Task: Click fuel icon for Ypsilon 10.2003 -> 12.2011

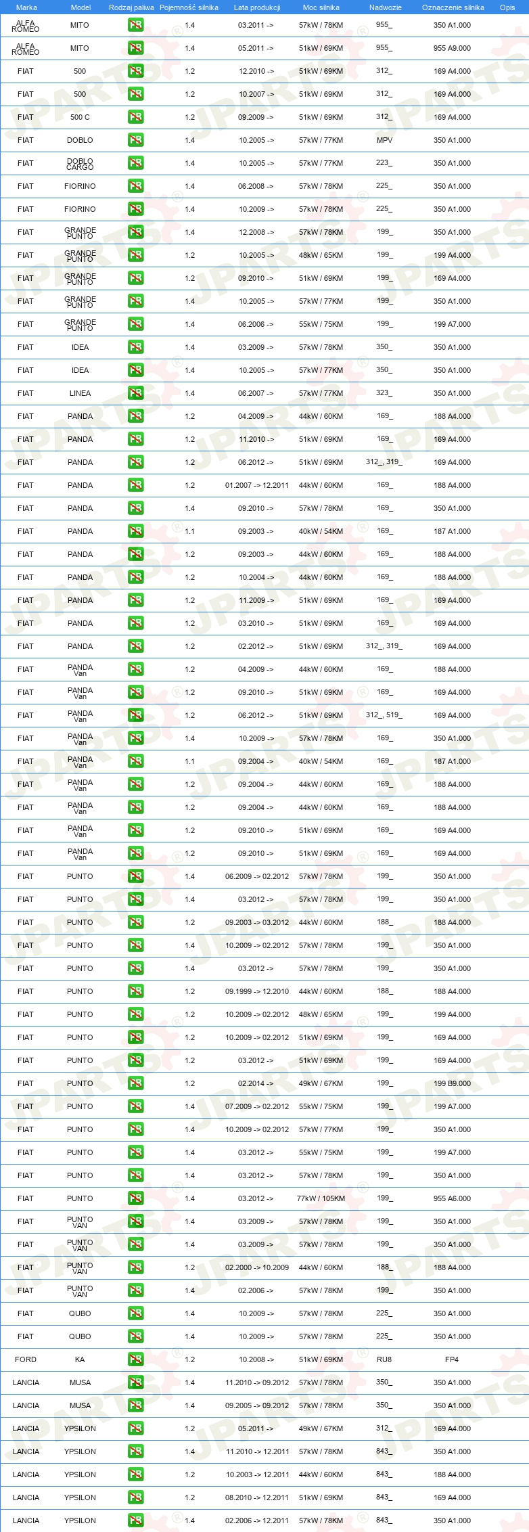Action: 135,1474
